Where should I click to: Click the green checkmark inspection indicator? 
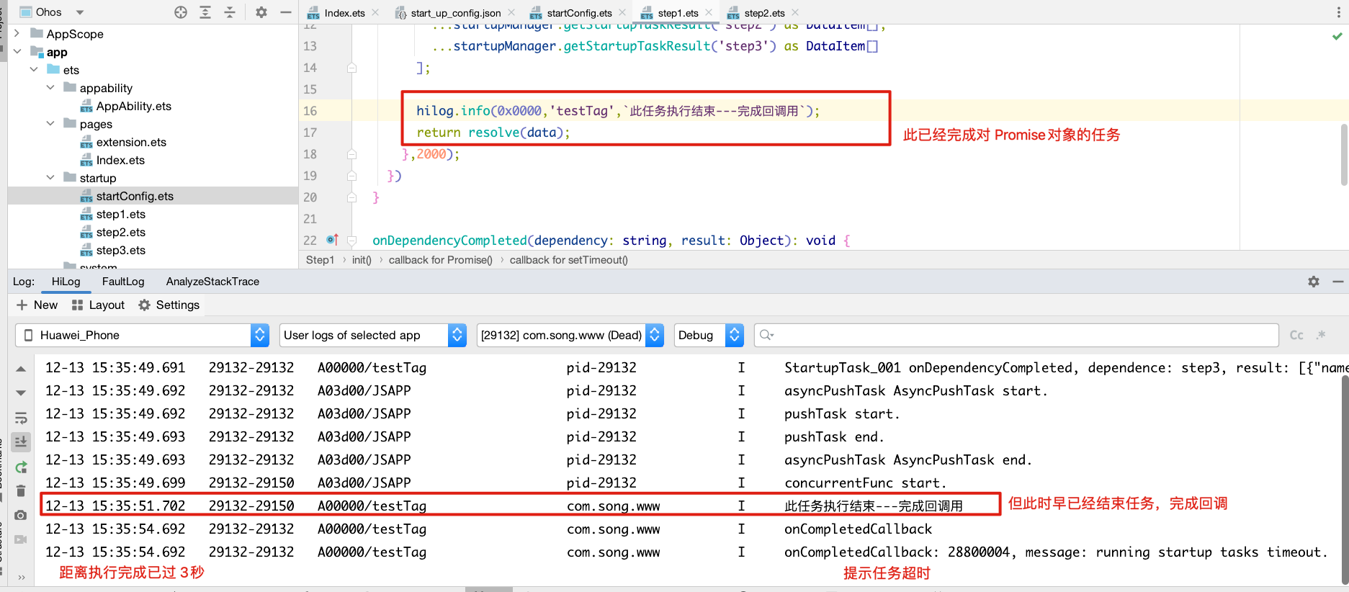[1337, 36]
